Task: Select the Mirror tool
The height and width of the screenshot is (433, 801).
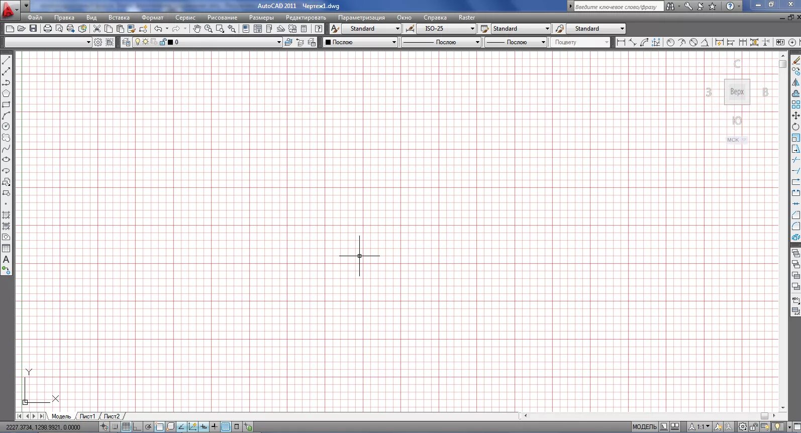Action: click(796, 82)
